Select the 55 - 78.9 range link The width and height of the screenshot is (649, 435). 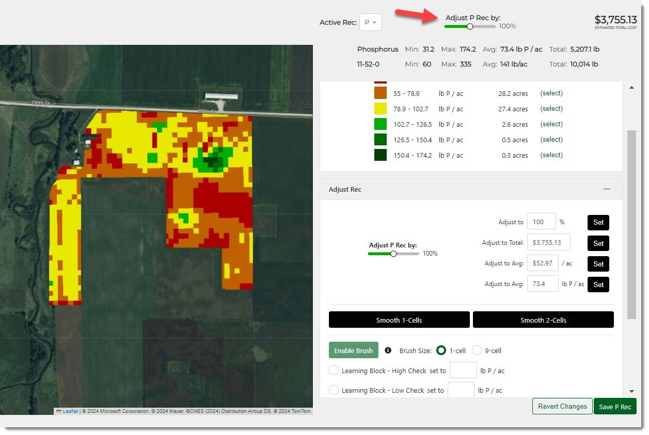pos(551,93)
